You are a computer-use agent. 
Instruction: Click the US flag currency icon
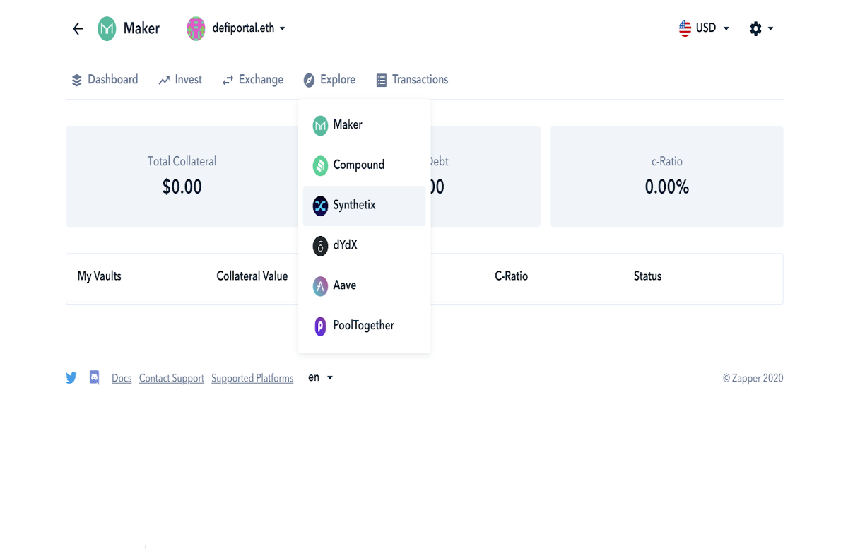[685, 28]
